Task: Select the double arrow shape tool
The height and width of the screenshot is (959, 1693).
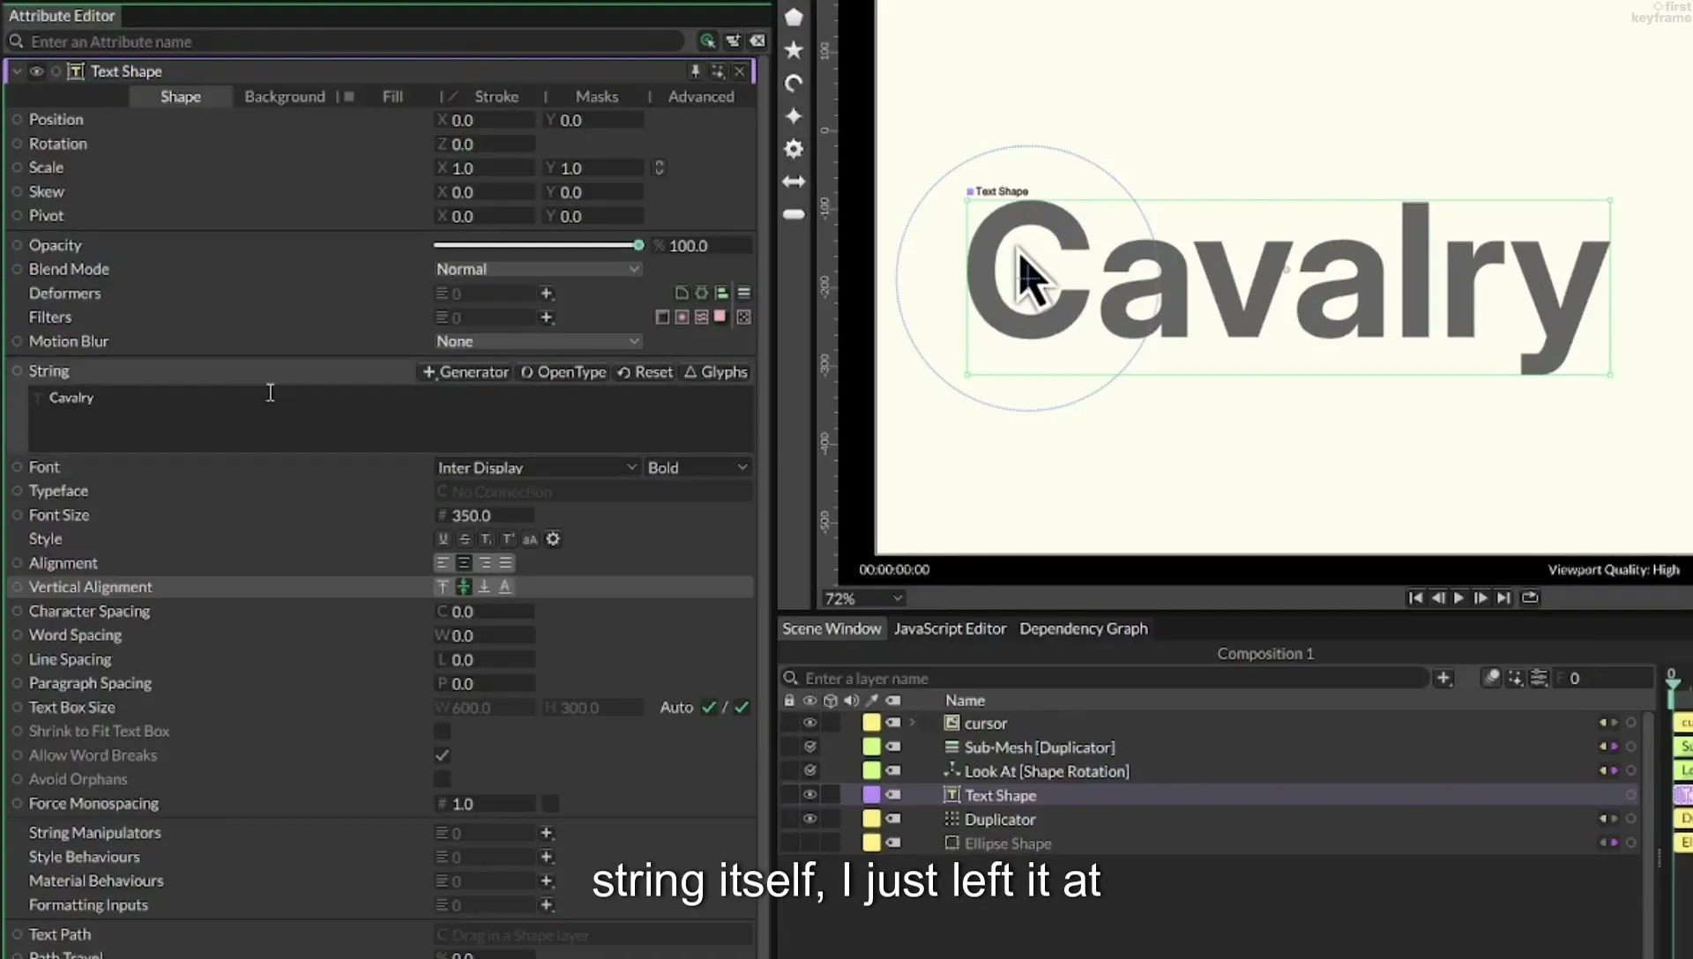Action: 794,182
